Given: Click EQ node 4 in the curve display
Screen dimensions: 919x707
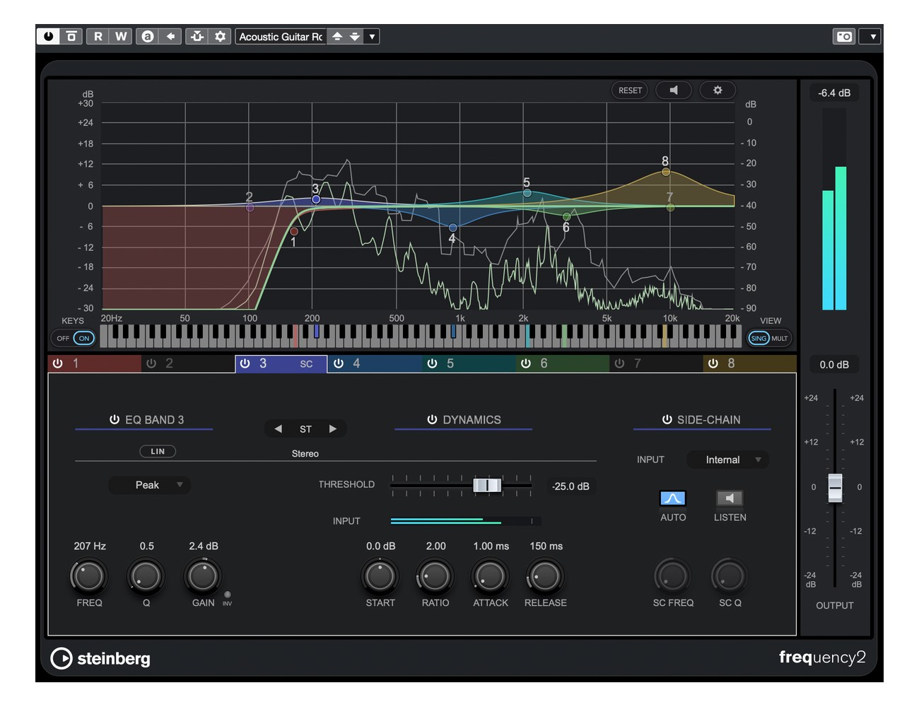Looking at the screenshot, I should click(x=453, y=228).
